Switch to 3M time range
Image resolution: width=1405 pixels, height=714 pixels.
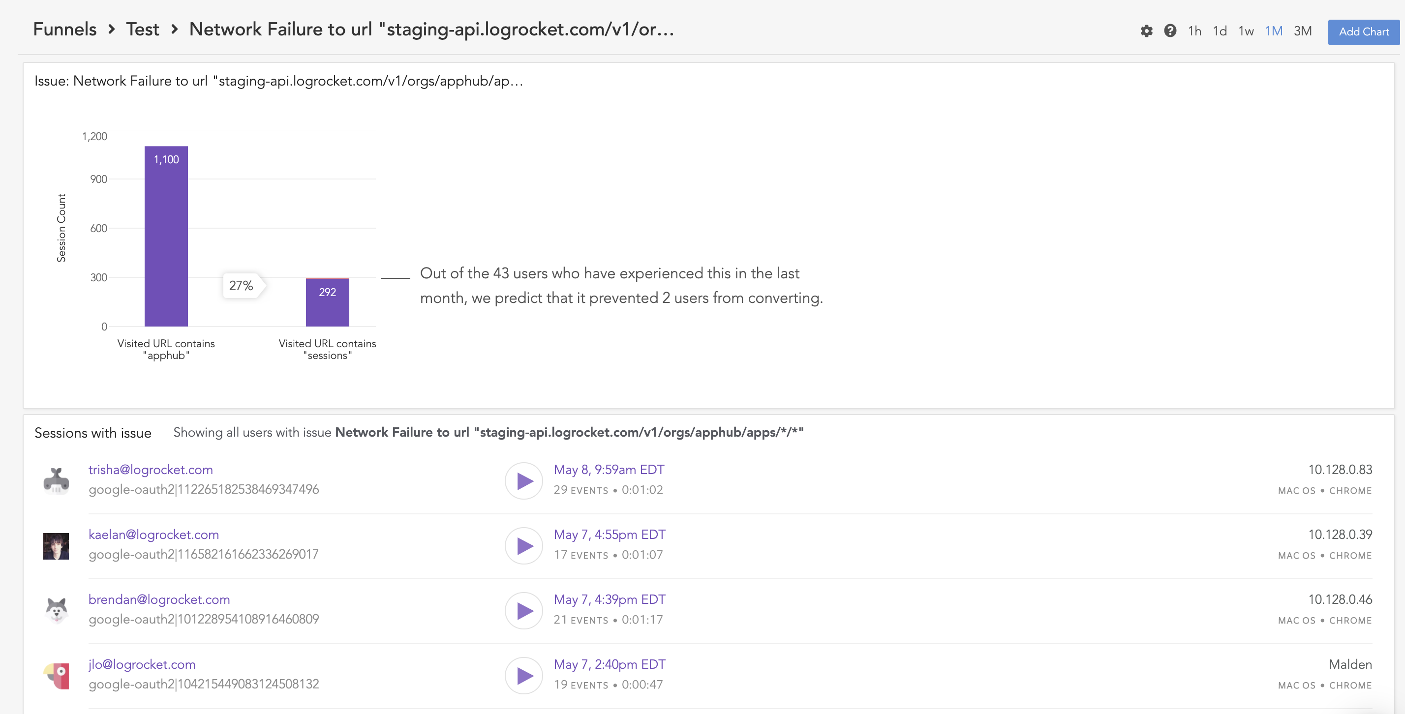click(x=1303, y=31)
